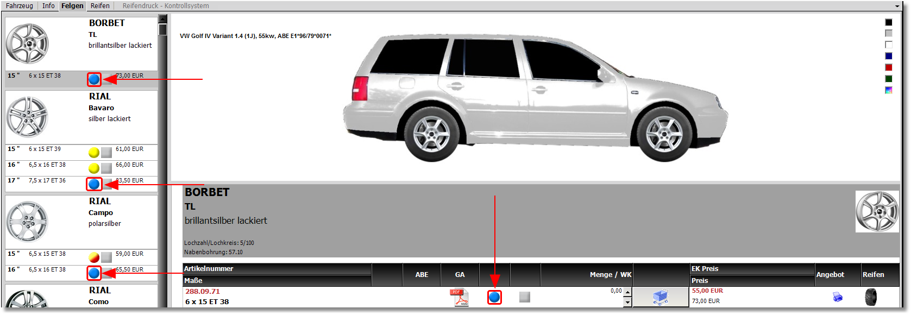Screen dimensions: 911x315
Task: Decrease quantity with Menge down arrow
Action: 627,302
